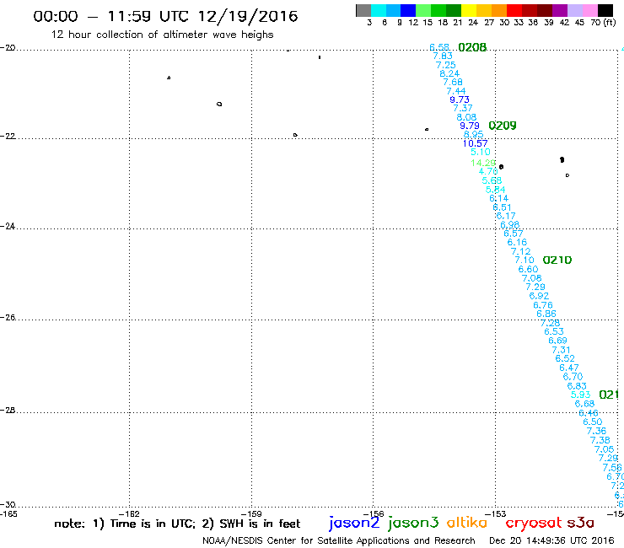Choose the purple swatch in the color scale
624x548 pixels.
coord(560,10)
